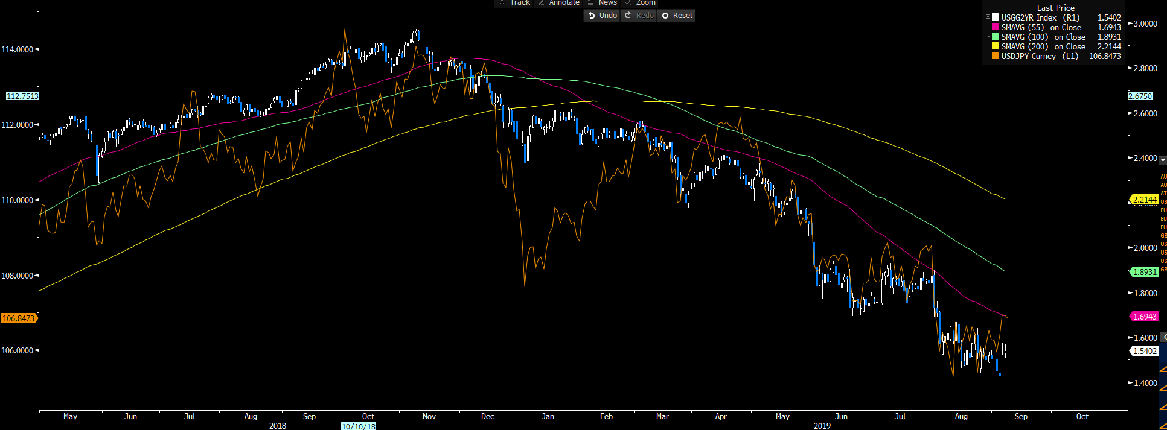Click the Jan month label on time axis
The height and width of the screenshot is (430, 1167).
[548, 416]
